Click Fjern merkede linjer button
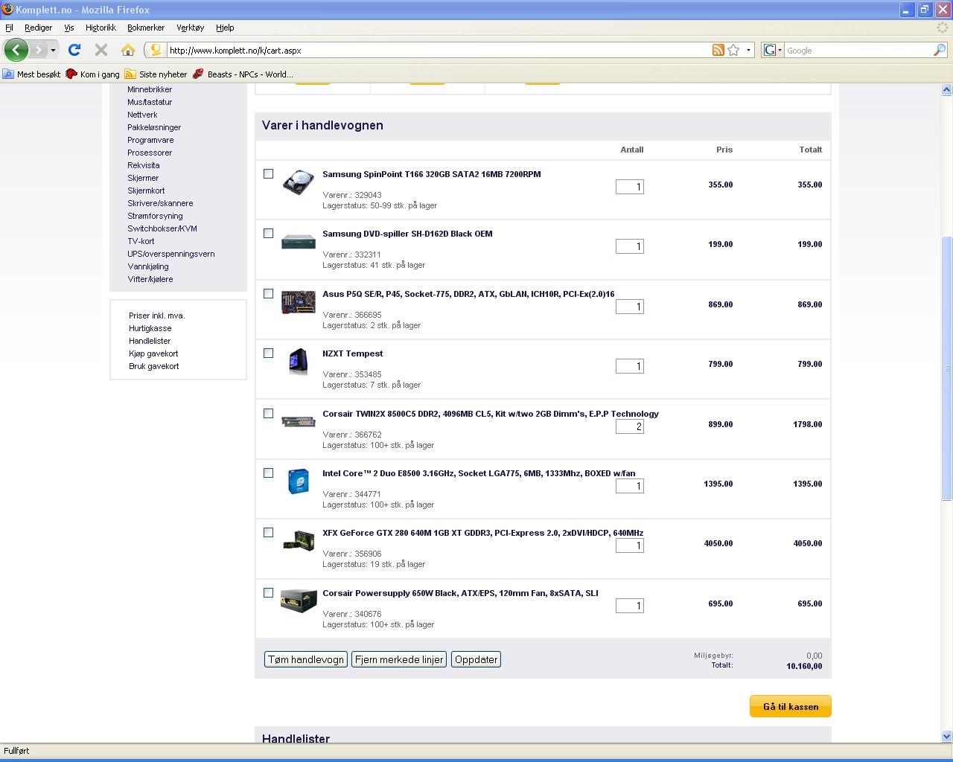The image size is (953, 762). (399, 659)
